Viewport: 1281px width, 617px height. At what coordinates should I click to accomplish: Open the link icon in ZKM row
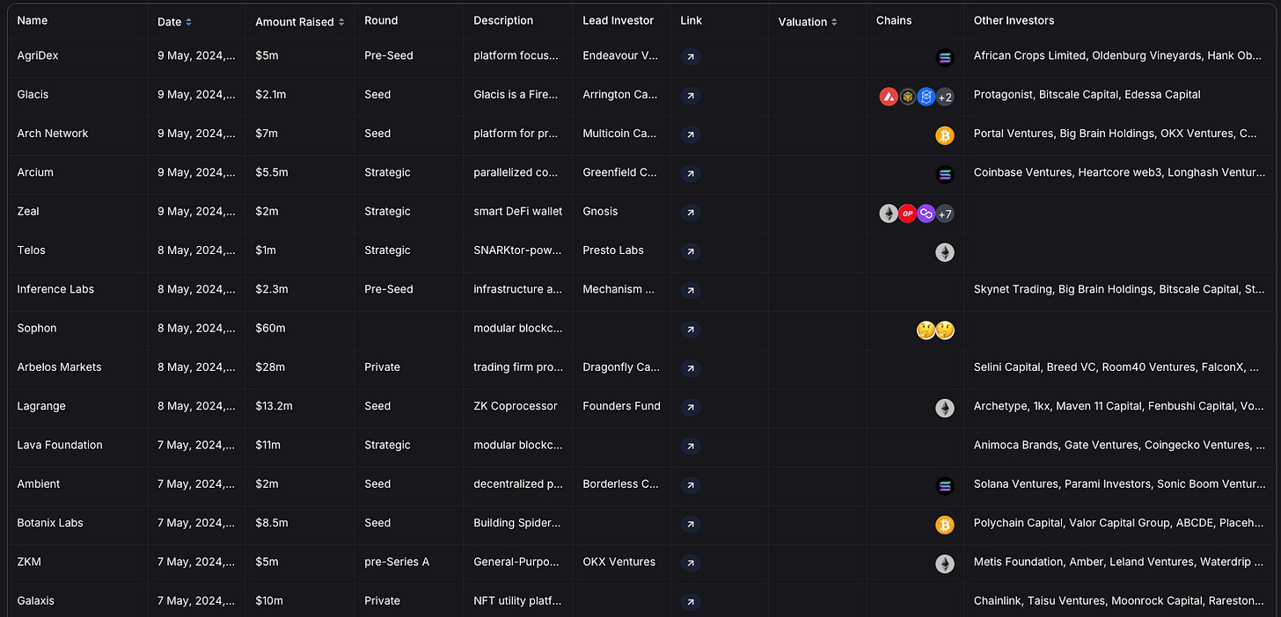pyautogui.click(x=692, y=563)
